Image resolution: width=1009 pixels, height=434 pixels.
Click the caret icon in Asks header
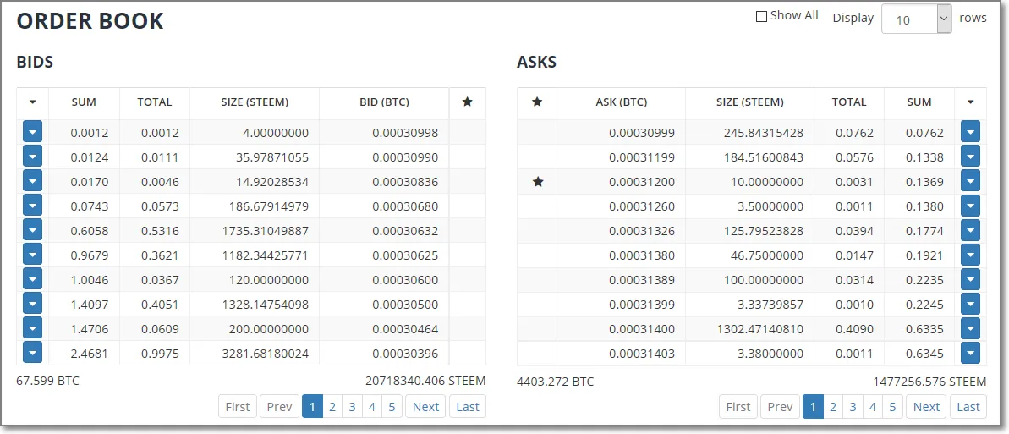click(x=970, y=102)
